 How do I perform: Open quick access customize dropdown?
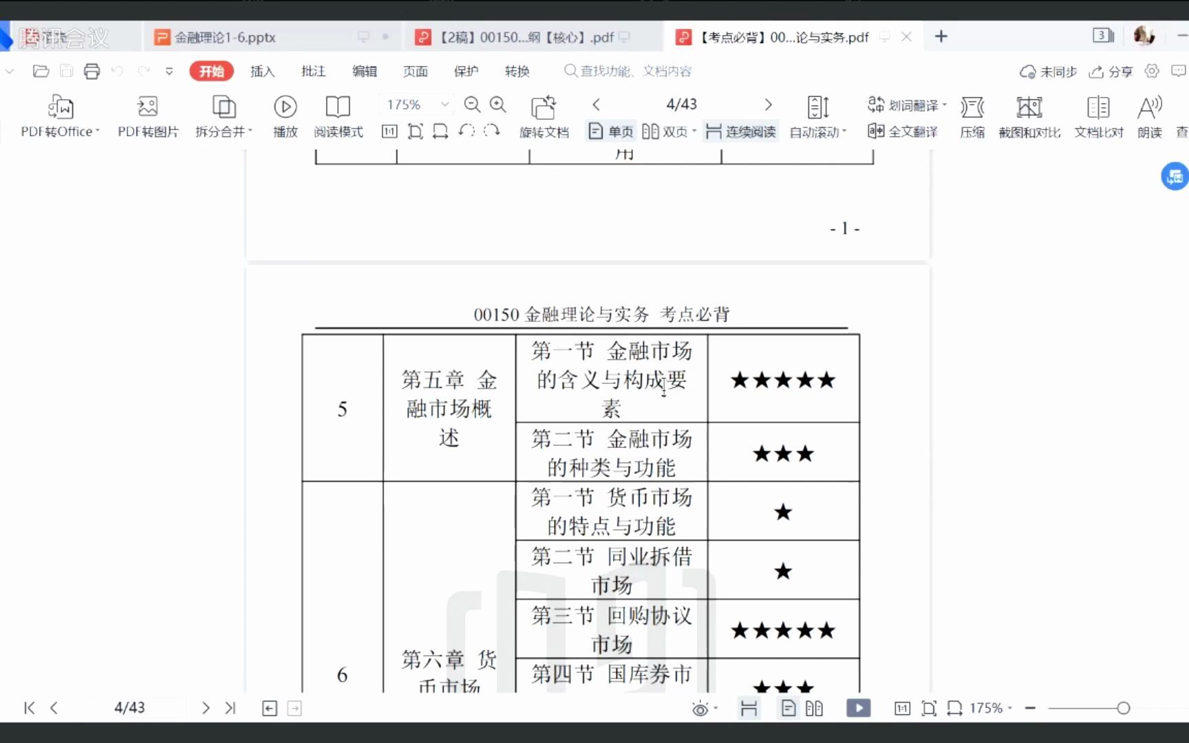[169, 71]
